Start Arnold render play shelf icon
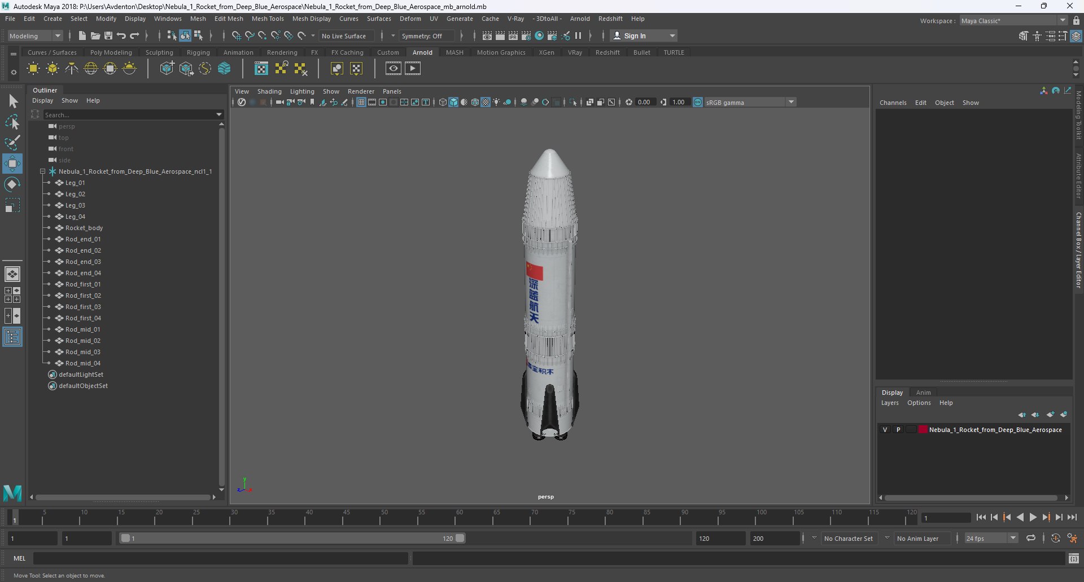 (x=413, y=69)
